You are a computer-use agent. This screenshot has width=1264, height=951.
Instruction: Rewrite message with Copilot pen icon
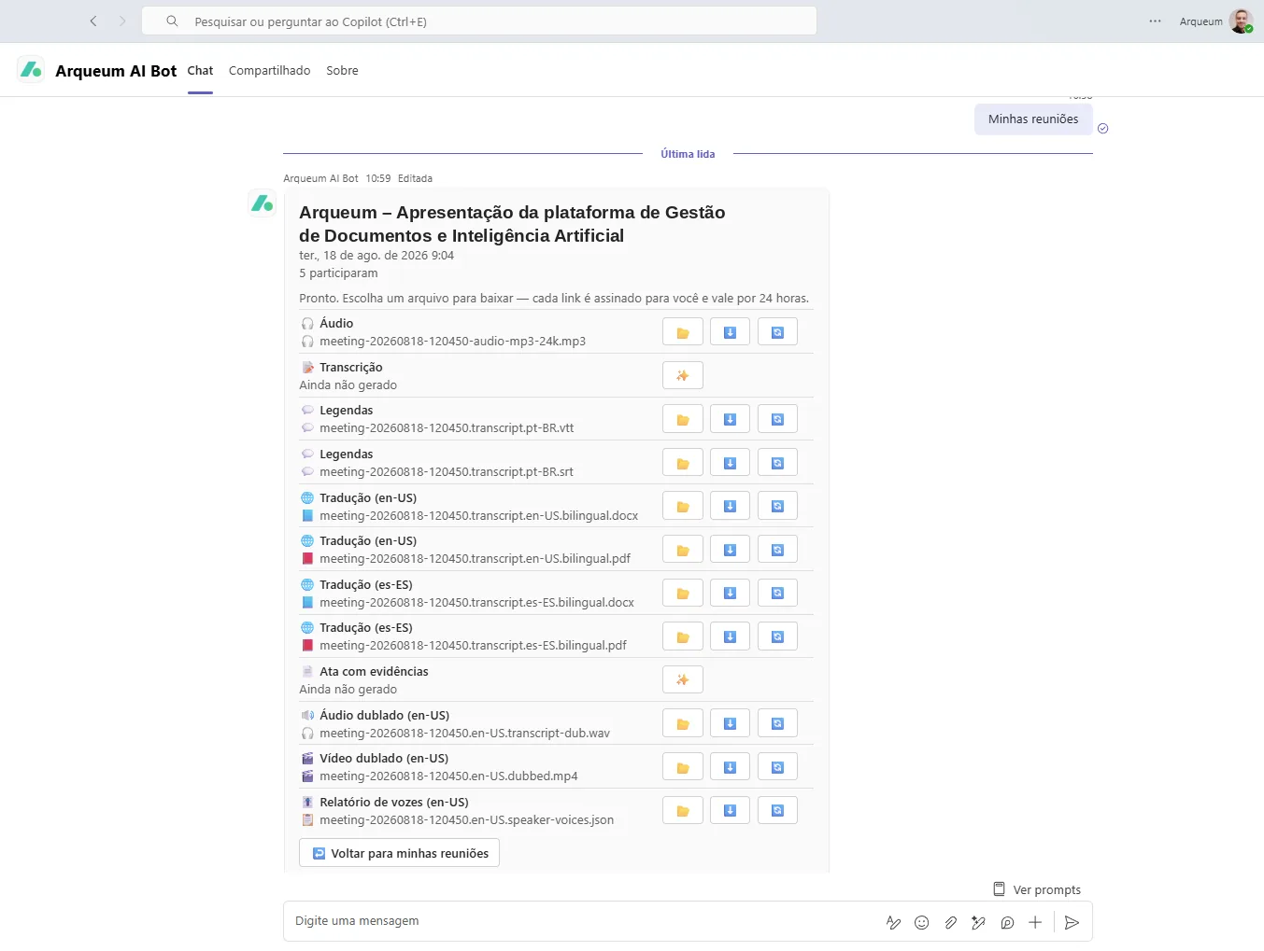tap(978, 922)
